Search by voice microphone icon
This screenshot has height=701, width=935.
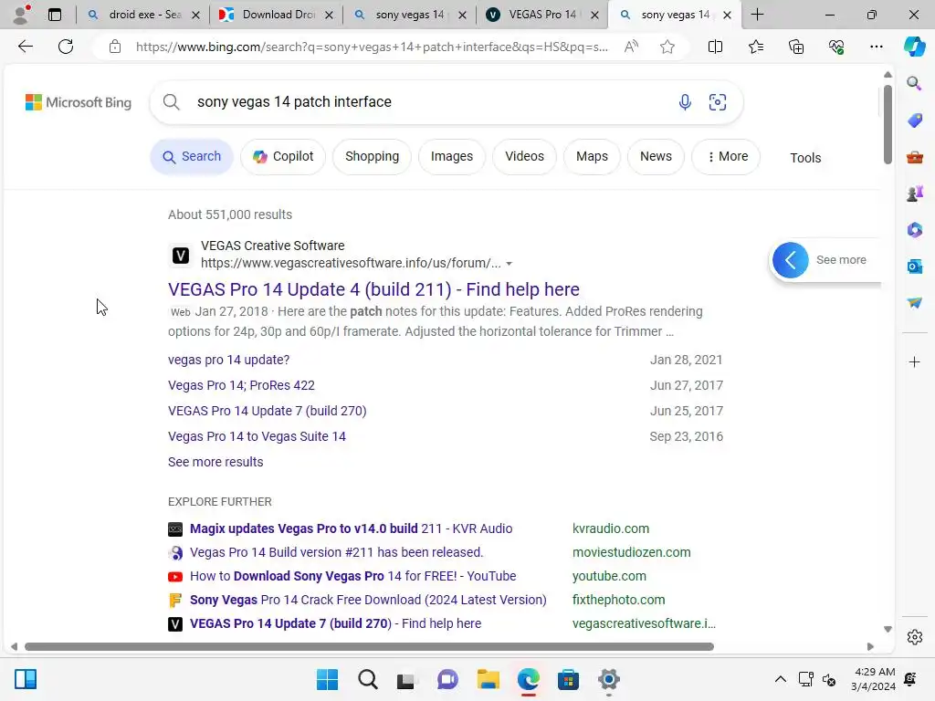tap(685, 102)
